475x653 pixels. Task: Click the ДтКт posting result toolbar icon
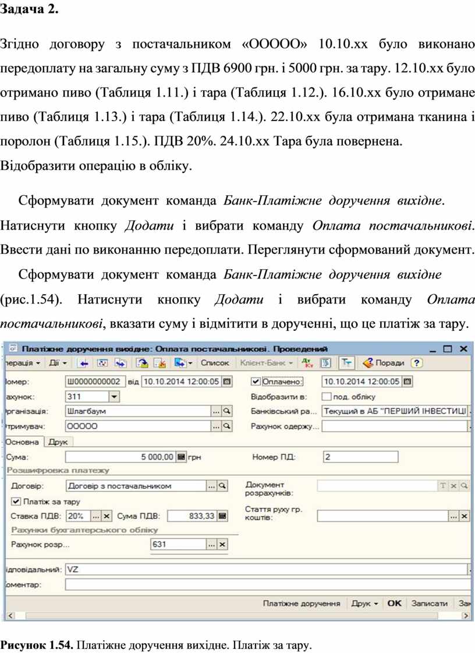[x=308, y=363]
